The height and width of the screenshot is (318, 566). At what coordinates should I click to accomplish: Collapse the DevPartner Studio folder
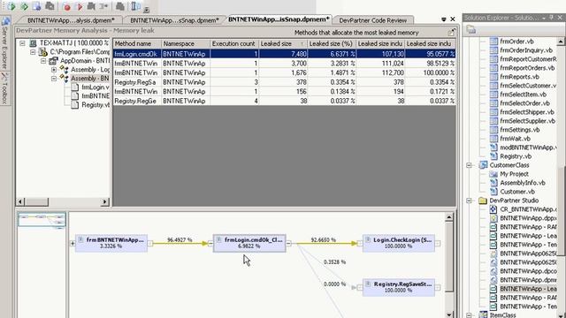469,201
